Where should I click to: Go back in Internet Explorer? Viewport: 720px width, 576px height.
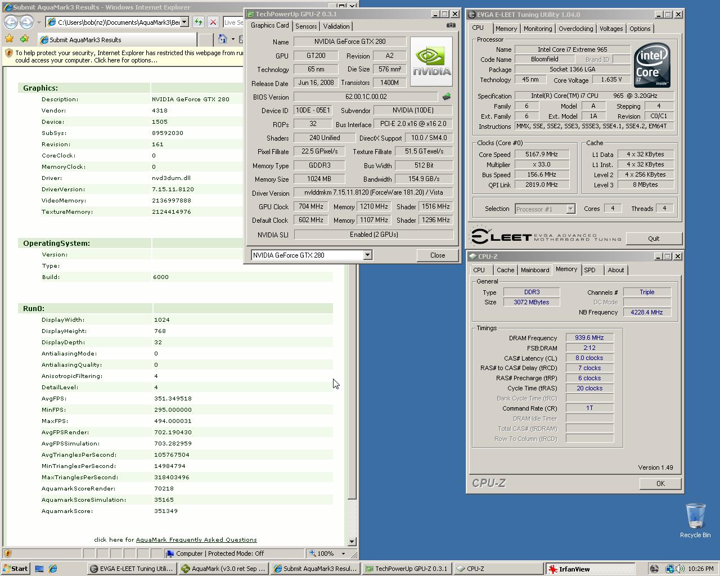[11, 22]
